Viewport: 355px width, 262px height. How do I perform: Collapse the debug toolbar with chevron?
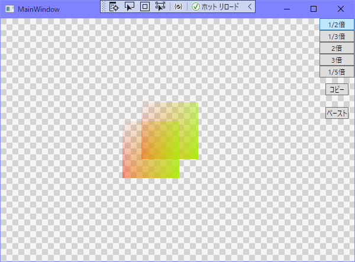tap(250, 7)
